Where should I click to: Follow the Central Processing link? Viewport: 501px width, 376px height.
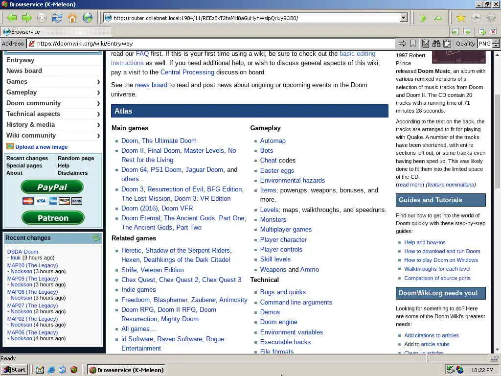187,72
